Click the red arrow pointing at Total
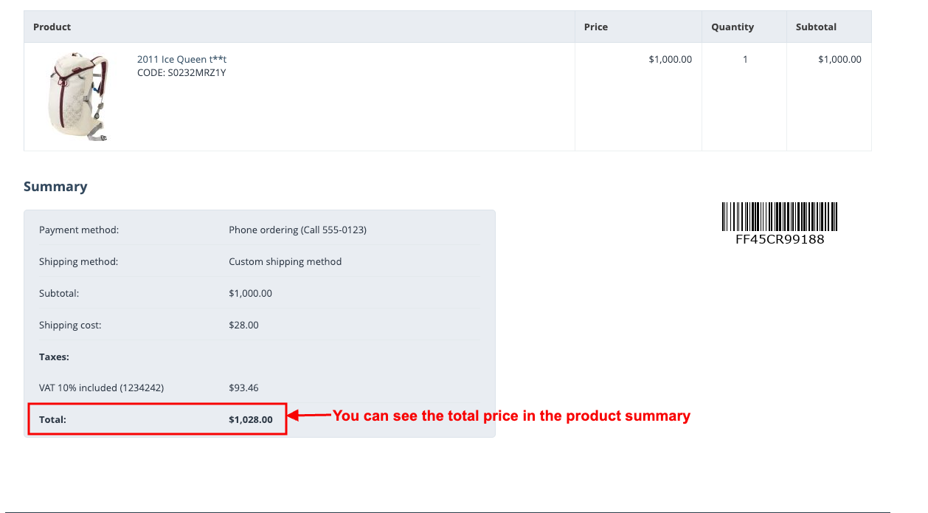The image size is (928, 513). point(309,416)
